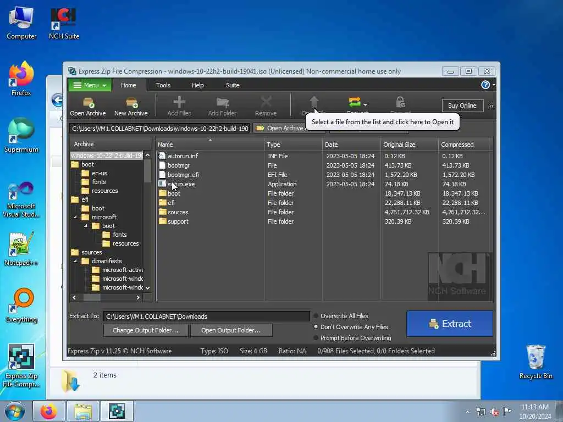Open Recycle Bin on desktop
The height and width of the screenshot is (422, 563).
pos(536,362)
